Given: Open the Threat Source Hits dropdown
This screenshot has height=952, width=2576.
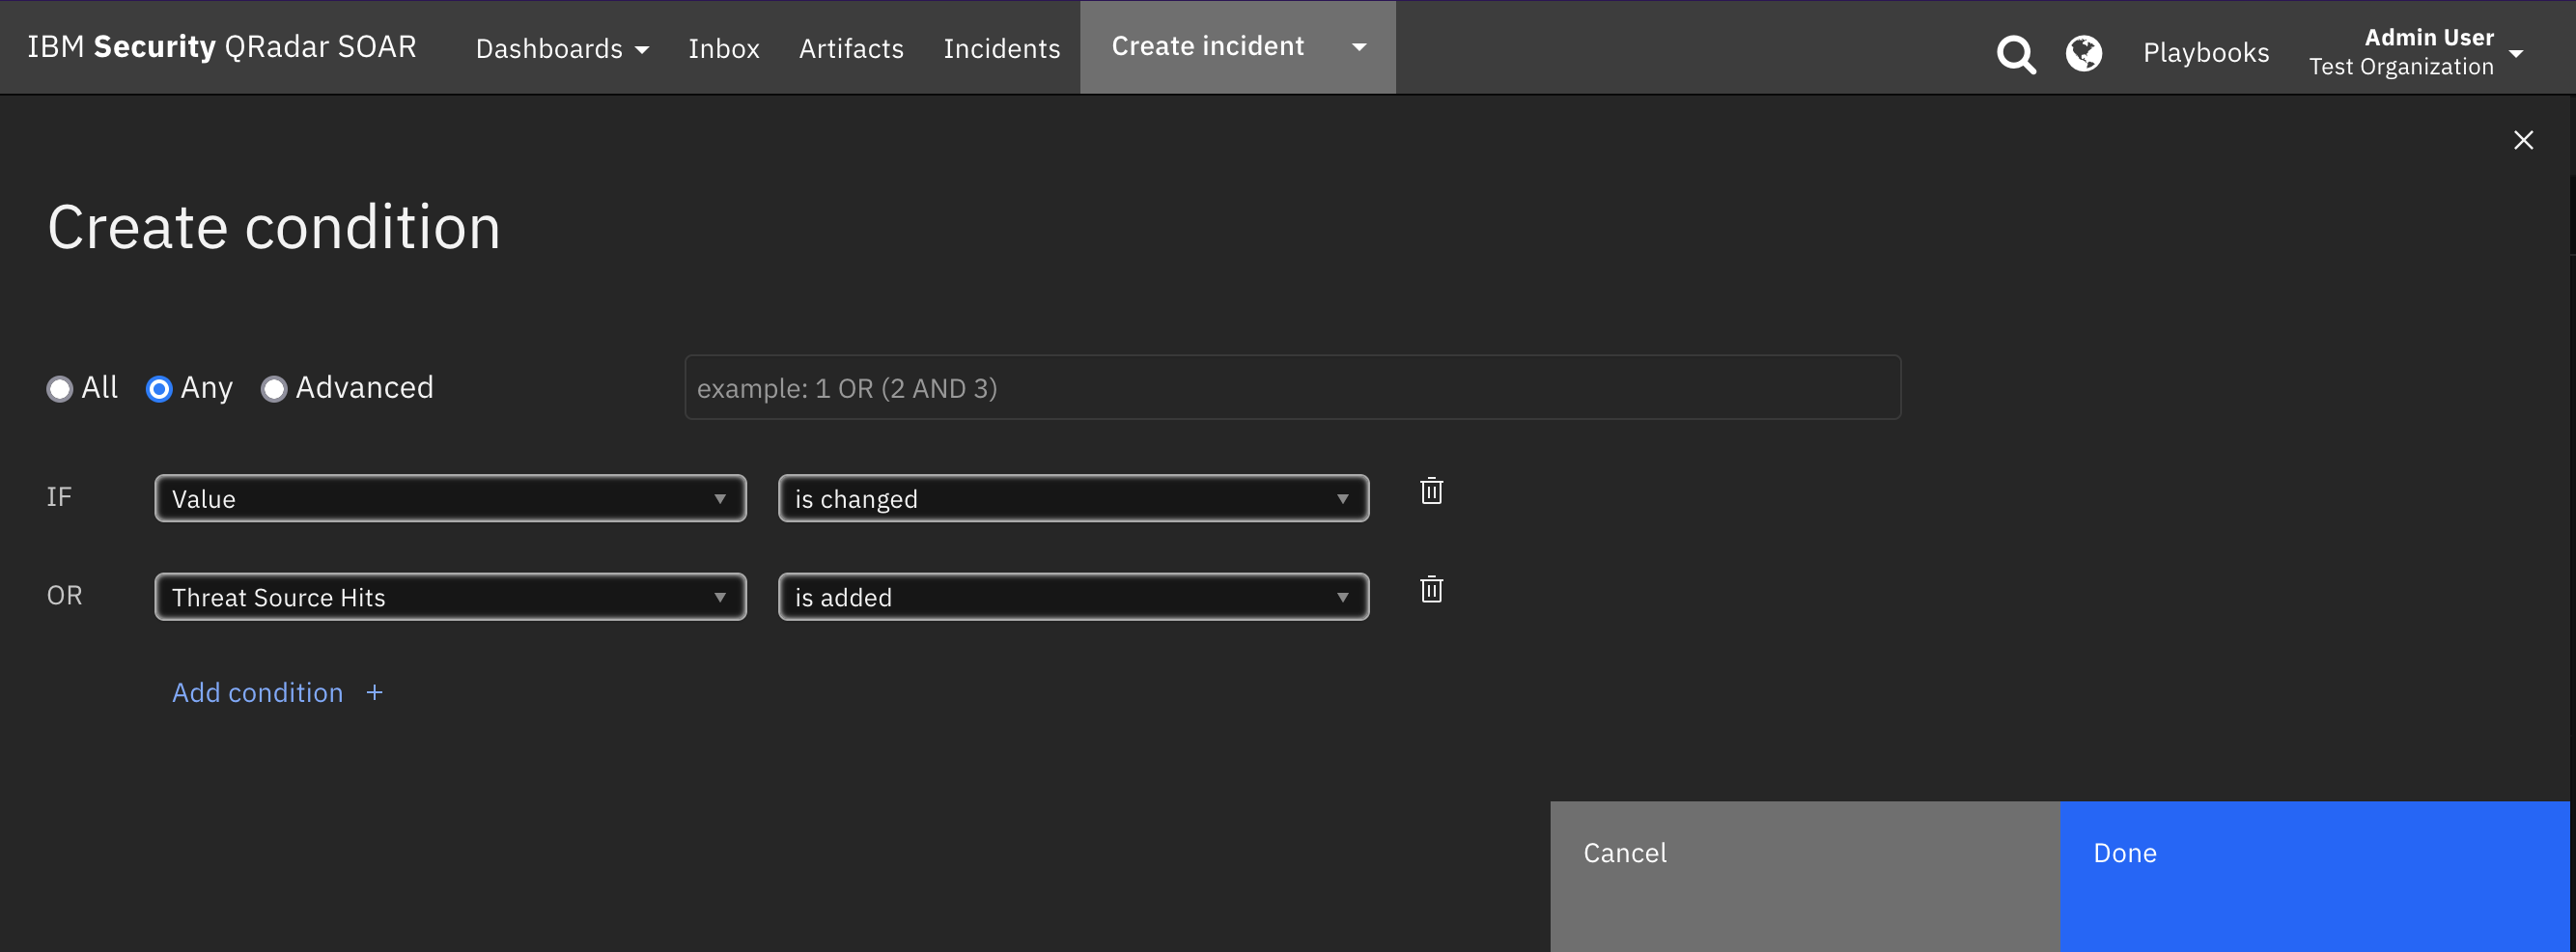Looking at the screenshot, I should tap(450, 597).
